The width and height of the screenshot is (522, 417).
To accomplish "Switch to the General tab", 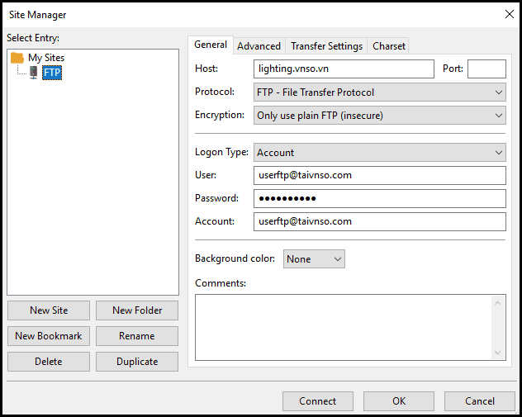I will [211, 45].
